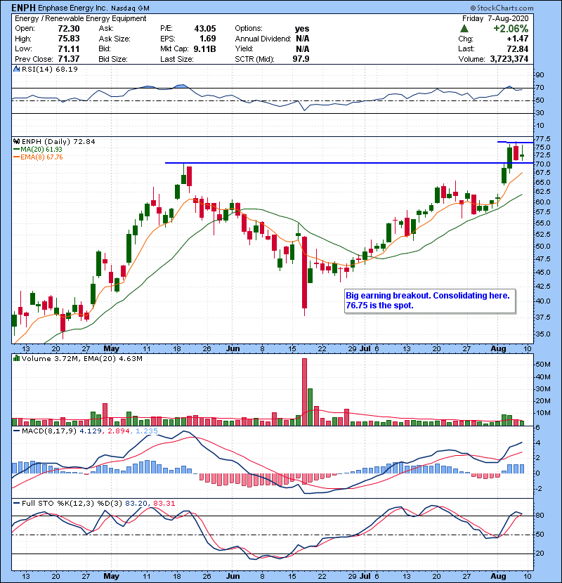Click the Last price value 72.84
The width and height of the screenshot is (562, 583).
517,48
